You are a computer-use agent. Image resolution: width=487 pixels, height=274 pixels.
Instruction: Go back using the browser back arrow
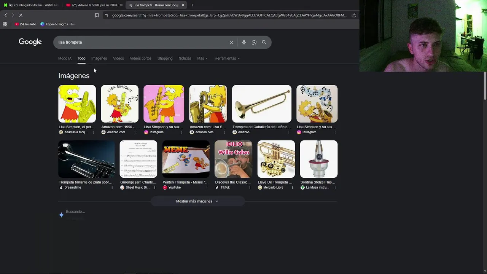[x=5, y=15]
